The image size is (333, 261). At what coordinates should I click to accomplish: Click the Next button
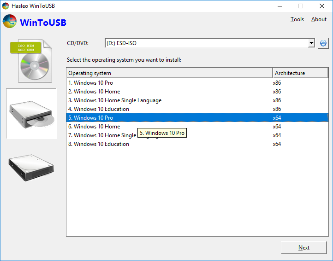coord(303,248)
